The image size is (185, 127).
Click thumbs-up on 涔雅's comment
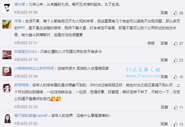(x=176, y=43)
